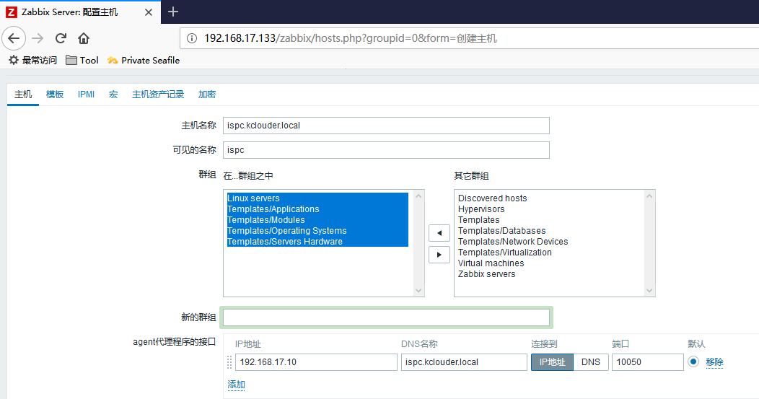Select Templates/Modules in the in-groups list

point(317,220)
